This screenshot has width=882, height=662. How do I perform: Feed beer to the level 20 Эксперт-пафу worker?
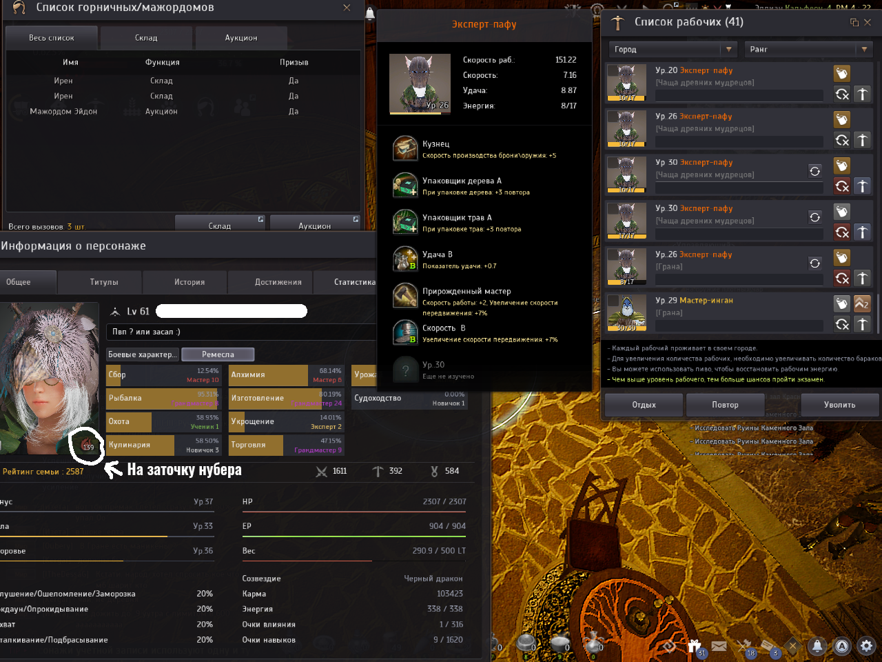[841, 74]
